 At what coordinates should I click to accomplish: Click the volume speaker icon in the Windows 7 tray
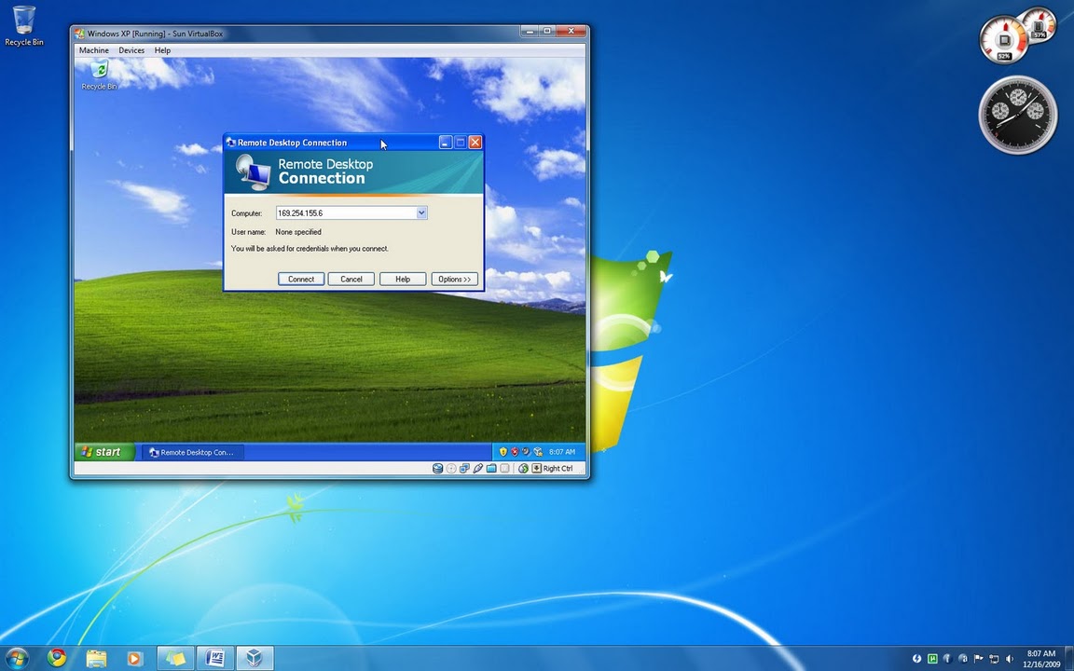(x=1009, y=659)
